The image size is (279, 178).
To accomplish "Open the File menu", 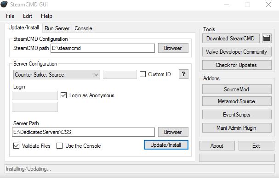I will coord(10,16).
